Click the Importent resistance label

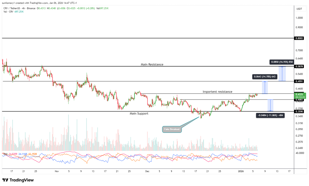tap(217, 92)
